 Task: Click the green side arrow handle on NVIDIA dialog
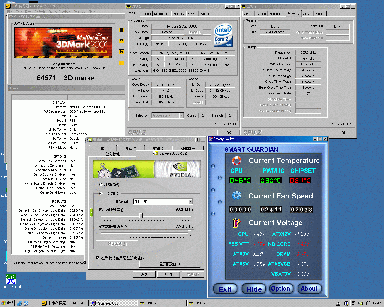(91, 213)
